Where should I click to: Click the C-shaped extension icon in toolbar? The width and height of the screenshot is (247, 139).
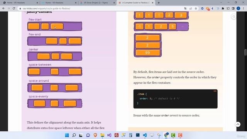(213, 8)
